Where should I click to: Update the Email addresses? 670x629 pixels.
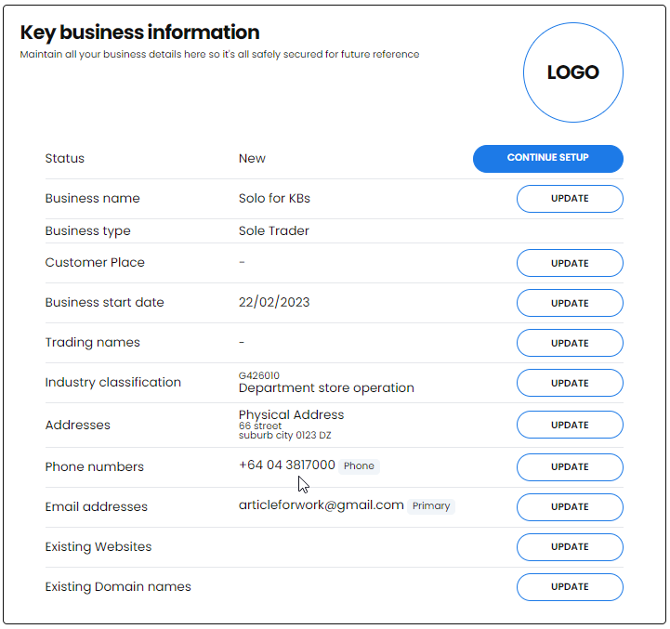click(x=570, y=507)
